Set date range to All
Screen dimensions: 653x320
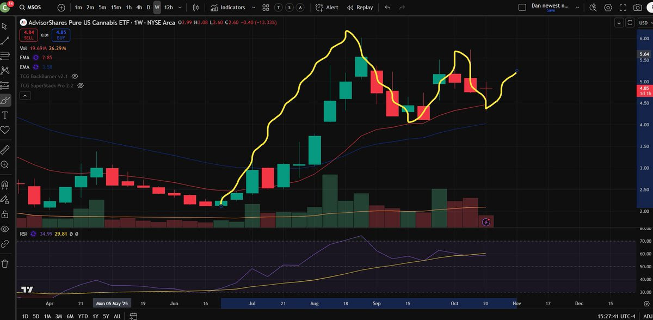click(x=117, y=316)
